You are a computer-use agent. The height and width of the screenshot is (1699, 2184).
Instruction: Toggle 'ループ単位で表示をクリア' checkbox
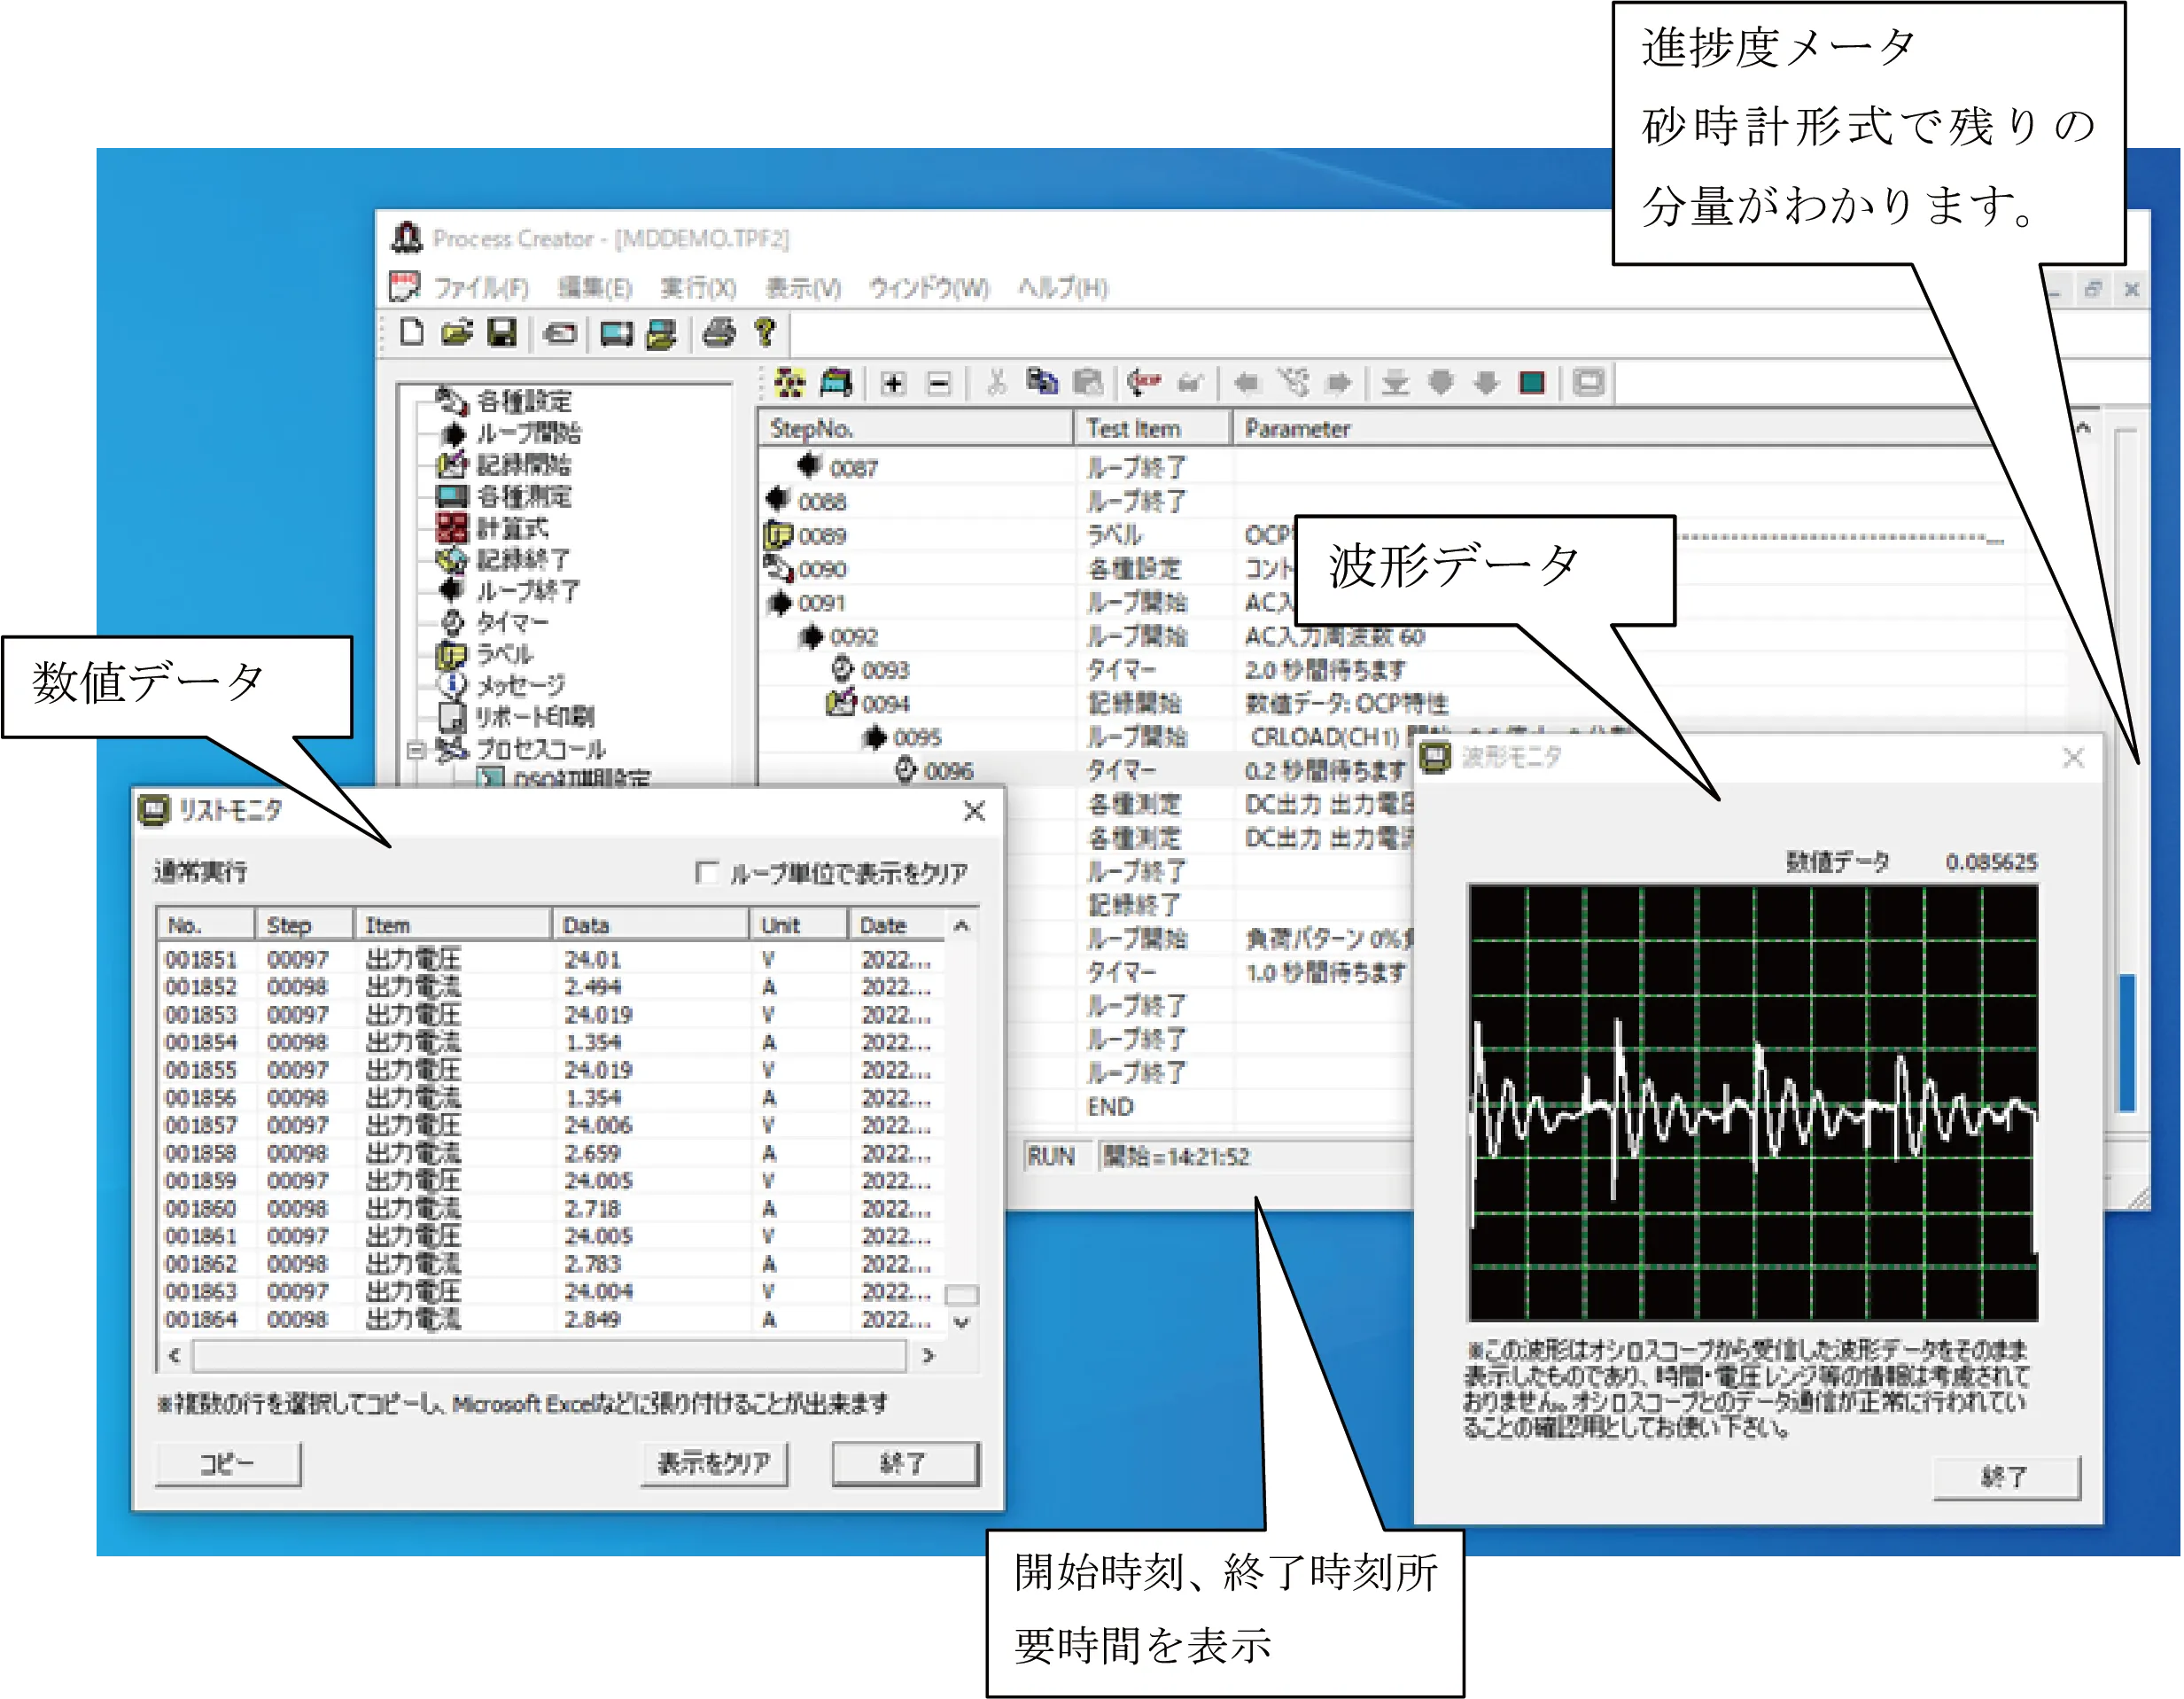(706, 872)
